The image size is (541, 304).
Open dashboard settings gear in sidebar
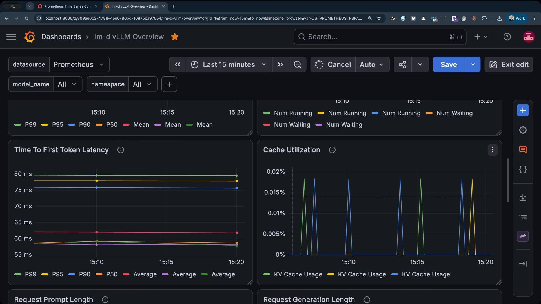click(523, 130)
